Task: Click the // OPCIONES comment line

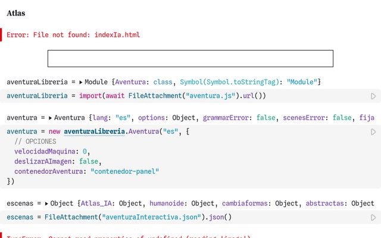Action: point(35,142)
